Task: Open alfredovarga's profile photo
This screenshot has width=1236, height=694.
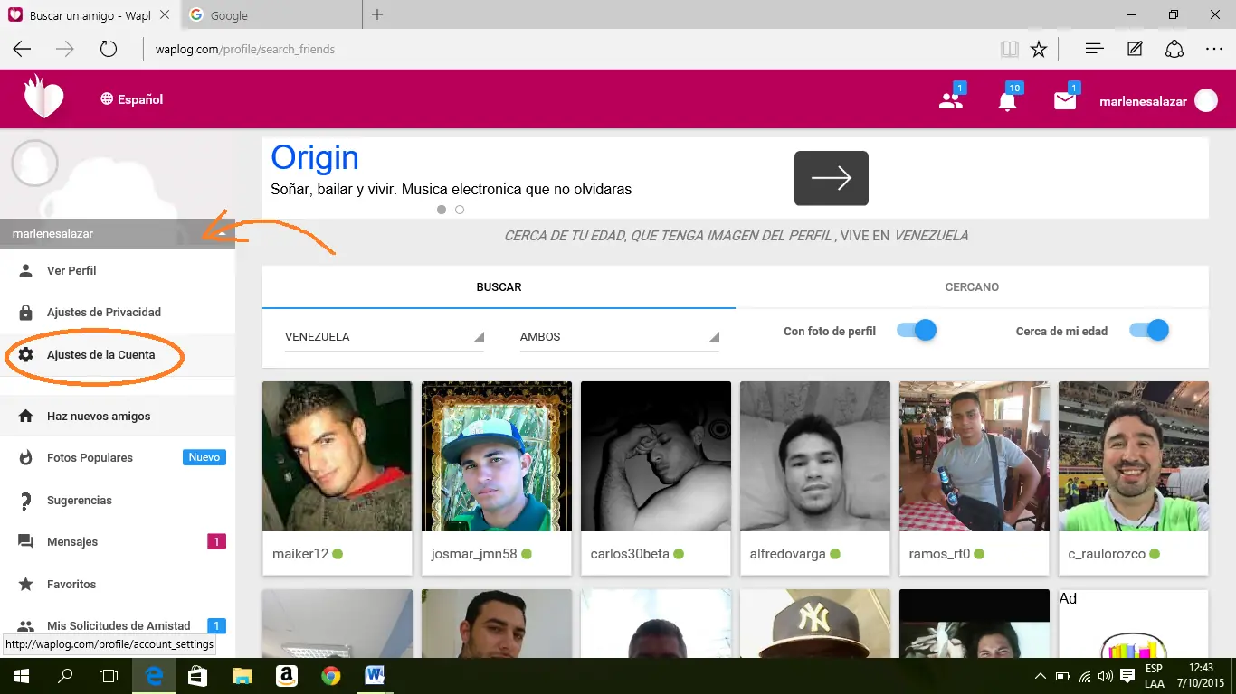Action: pyautogui.click(x=815, y=456)
